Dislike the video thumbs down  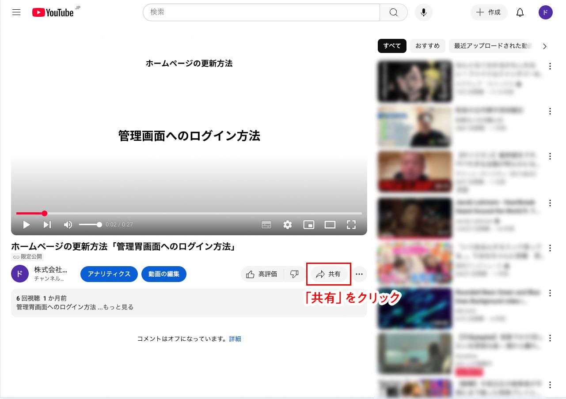coord(294,274)
